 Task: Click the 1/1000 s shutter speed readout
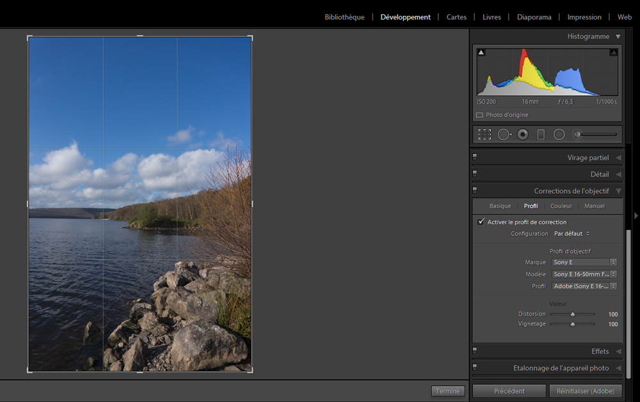[607, 102]
